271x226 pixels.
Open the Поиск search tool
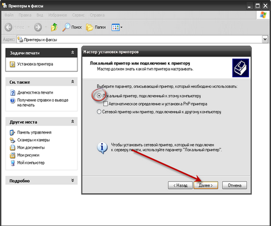[72, 27]
